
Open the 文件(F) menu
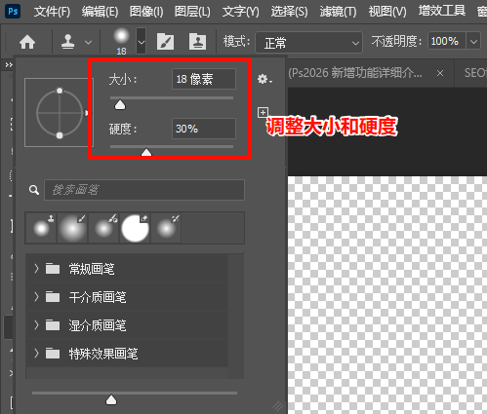[52, 12]
